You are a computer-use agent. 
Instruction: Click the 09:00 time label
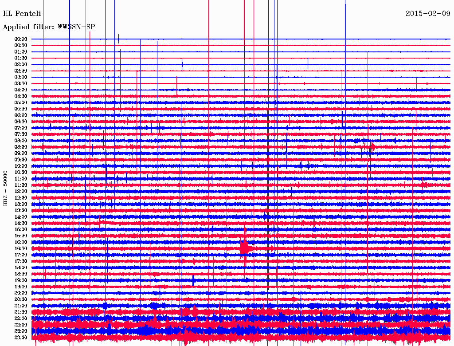click(x=20, y=153)
